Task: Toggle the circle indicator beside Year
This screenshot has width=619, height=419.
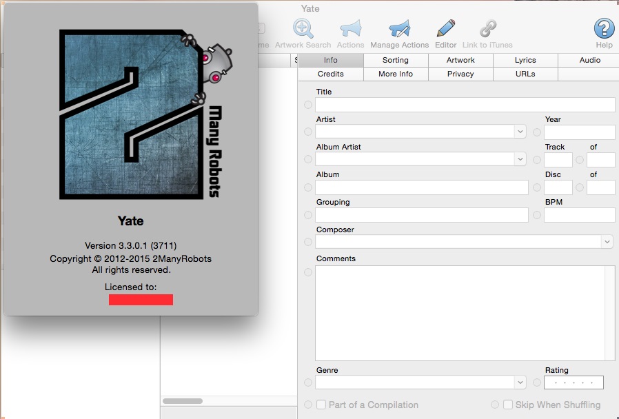Action: (x=537, y=132)
